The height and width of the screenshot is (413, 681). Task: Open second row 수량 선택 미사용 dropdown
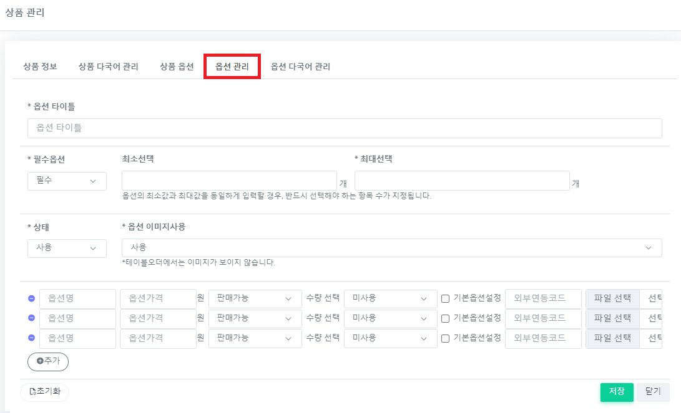pyautogui.click(x=390, y=319)
